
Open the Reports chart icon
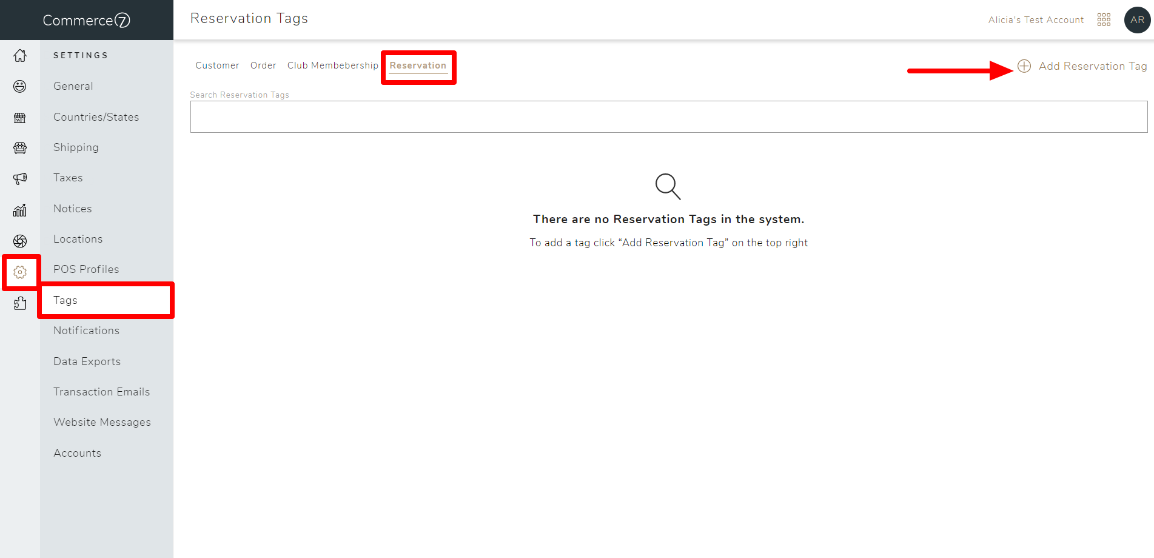(20, 210)
